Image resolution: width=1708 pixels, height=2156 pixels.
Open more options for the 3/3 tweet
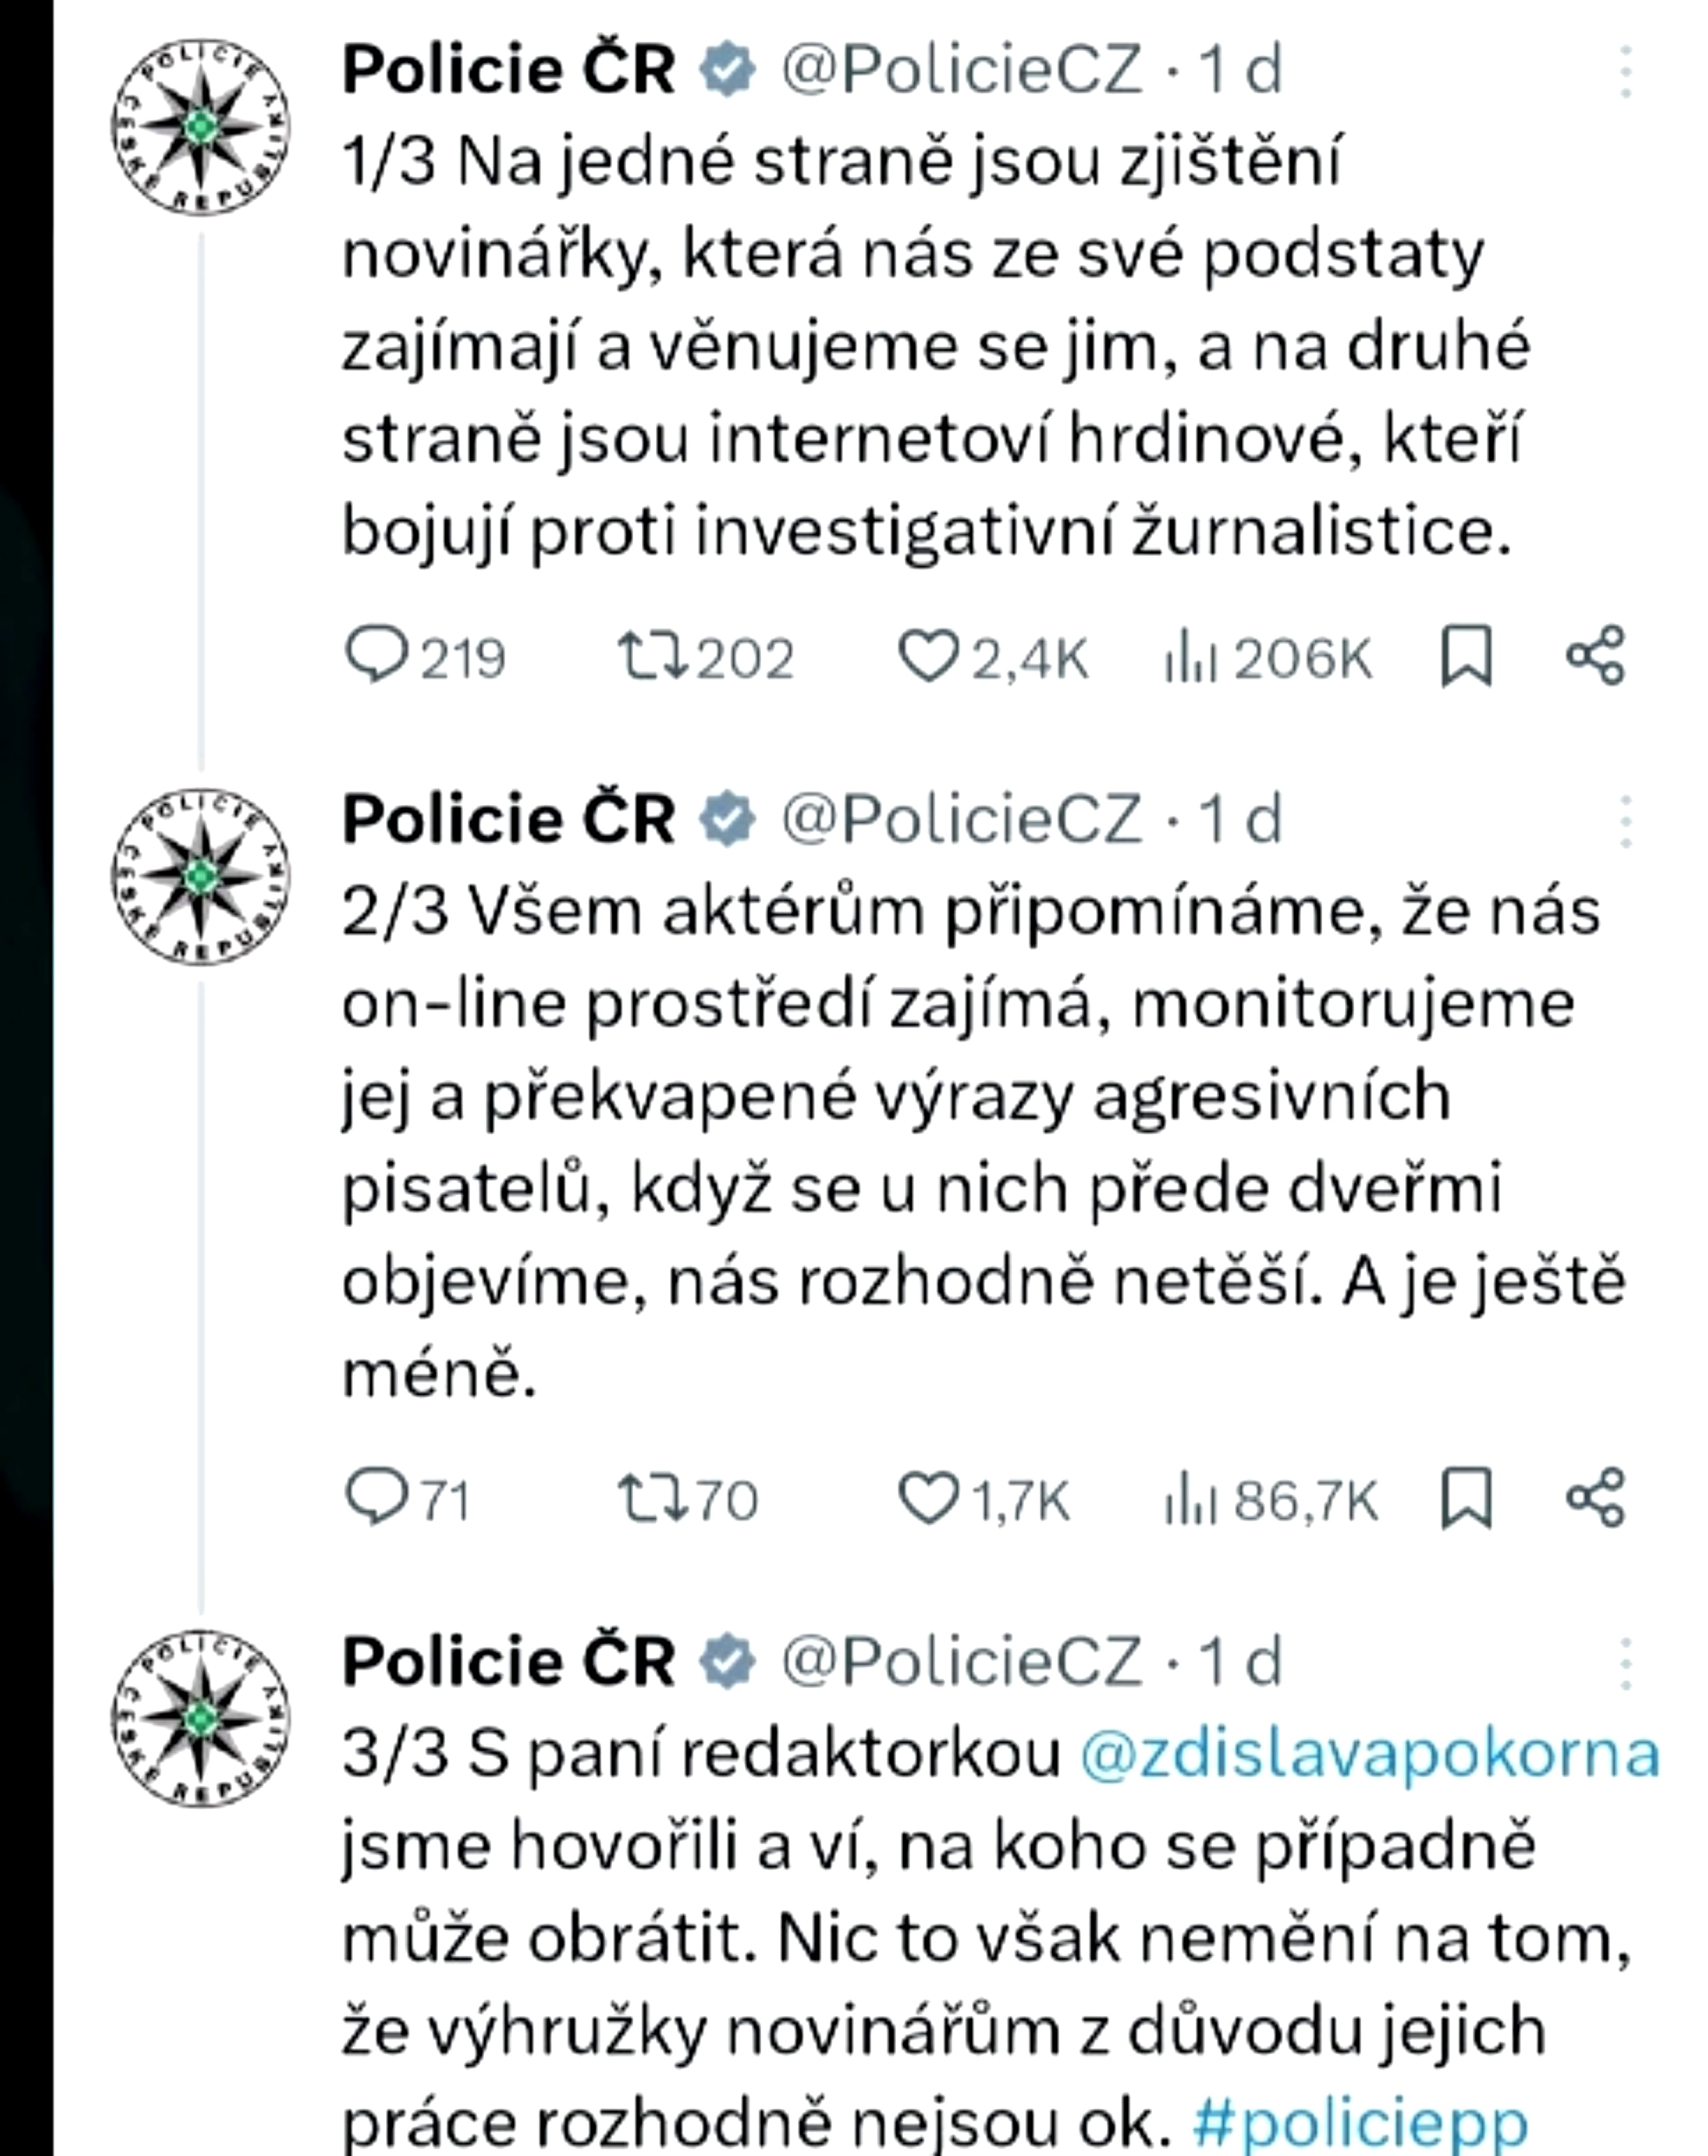coord(1626,1664)
